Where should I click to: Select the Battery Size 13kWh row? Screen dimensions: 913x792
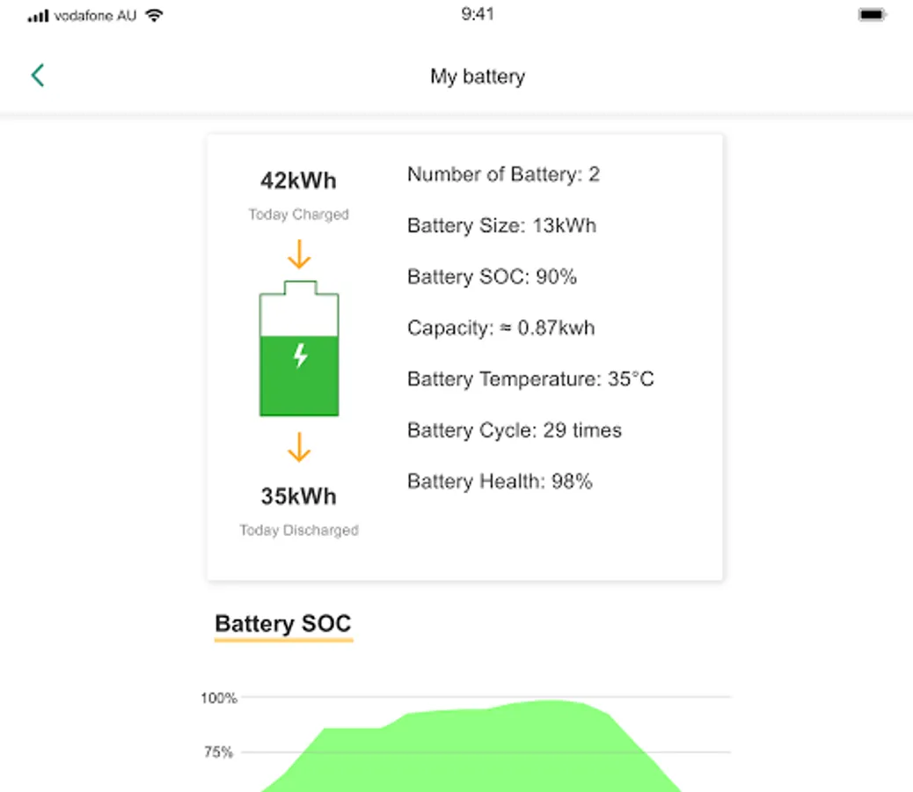coord(501,226)
